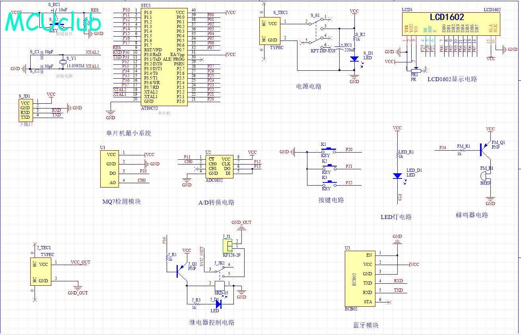Click the SRD-05 relay component
Image resolution: width=521 pixels, height=335 pixels.
click(218, 285)
